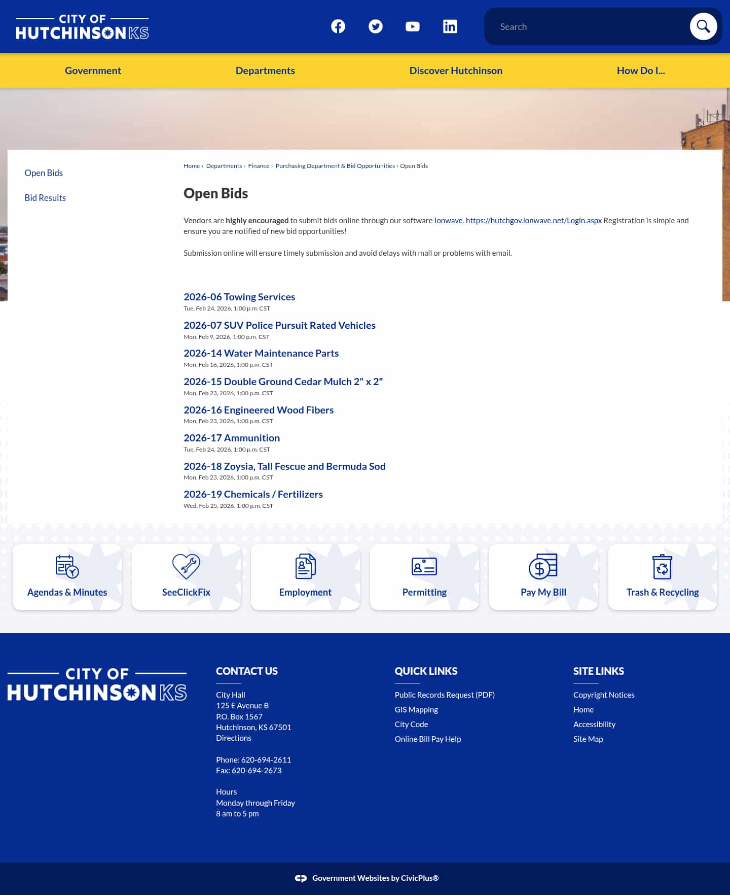
Task: Open the hutchgov.ionwave.net login URL
Action: coord(533,221)
